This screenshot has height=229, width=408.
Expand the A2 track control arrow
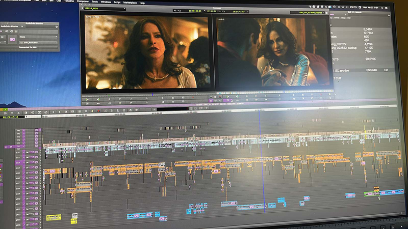coord(27,158)
